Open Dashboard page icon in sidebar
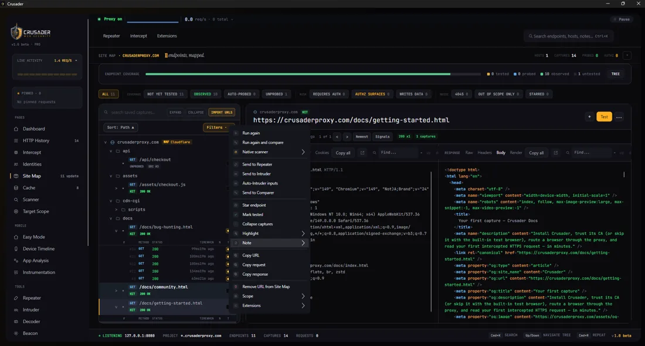The height and width of the screenshot is (346, 645). [16, 129]
